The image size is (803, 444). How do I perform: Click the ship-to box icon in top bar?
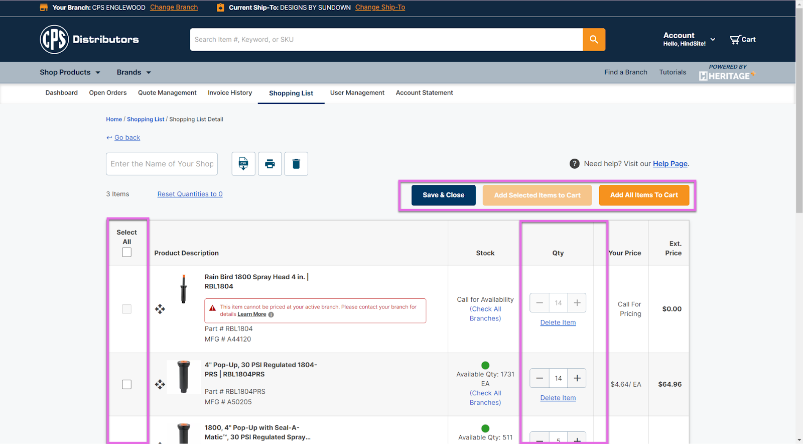220,8
